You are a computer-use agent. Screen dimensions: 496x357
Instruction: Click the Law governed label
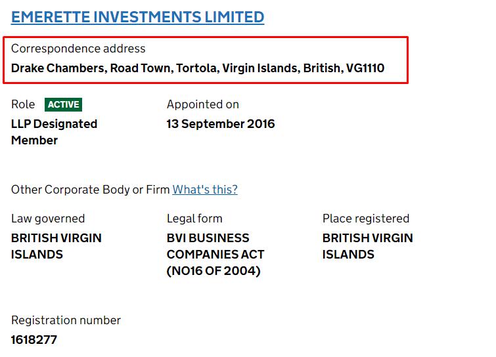coord(48,219)
